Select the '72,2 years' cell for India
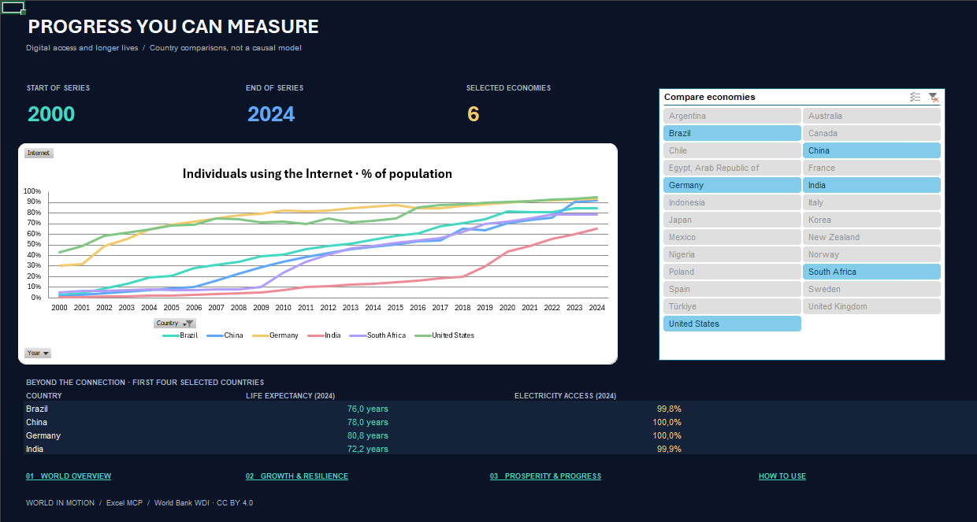 pyautogui.click(x=367, y=449)
